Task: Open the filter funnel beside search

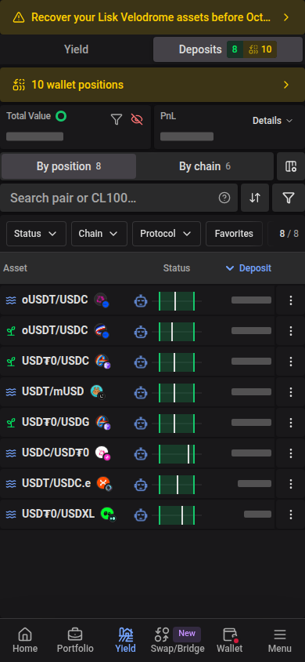Action: click(288, 198)
